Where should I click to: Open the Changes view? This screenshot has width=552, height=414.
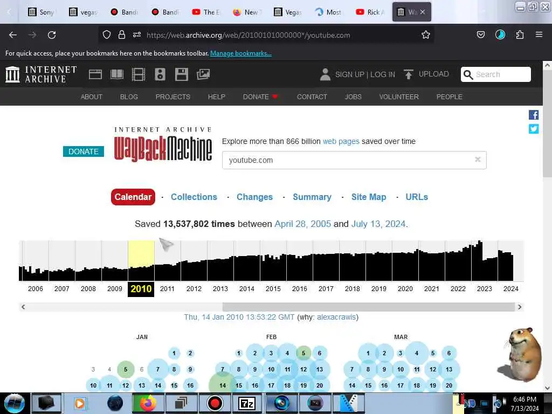(x=254, y=197)
